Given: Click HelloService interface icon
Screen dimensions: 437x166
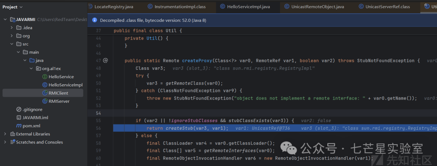Looking at the screenshot, I should 45,77.
